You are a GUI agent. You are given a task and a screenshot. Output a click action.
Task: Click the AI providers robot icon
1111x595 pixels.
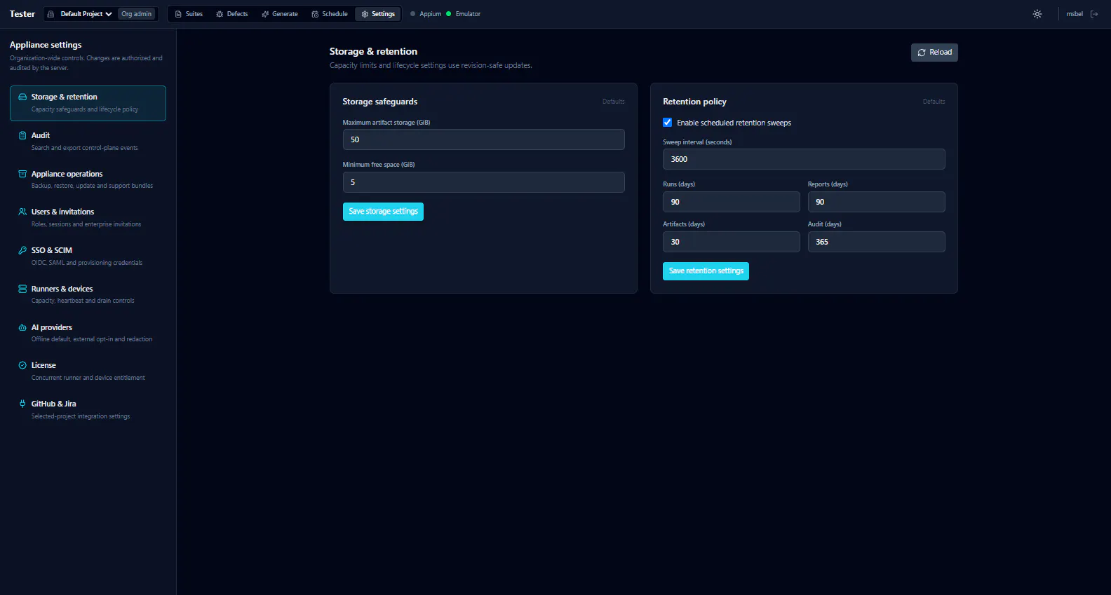tap(22, 327)
